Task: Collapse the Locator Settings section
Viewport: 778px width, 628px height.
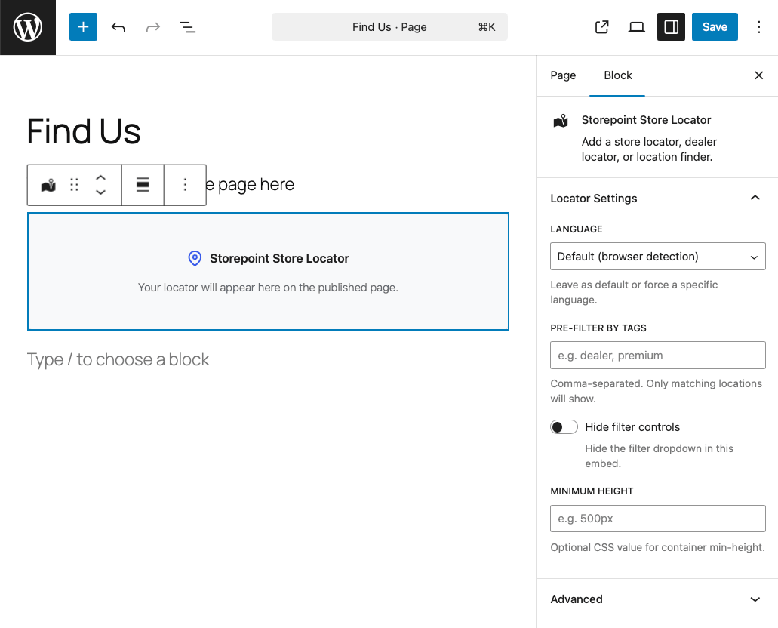Action: (x=755, y=197)
